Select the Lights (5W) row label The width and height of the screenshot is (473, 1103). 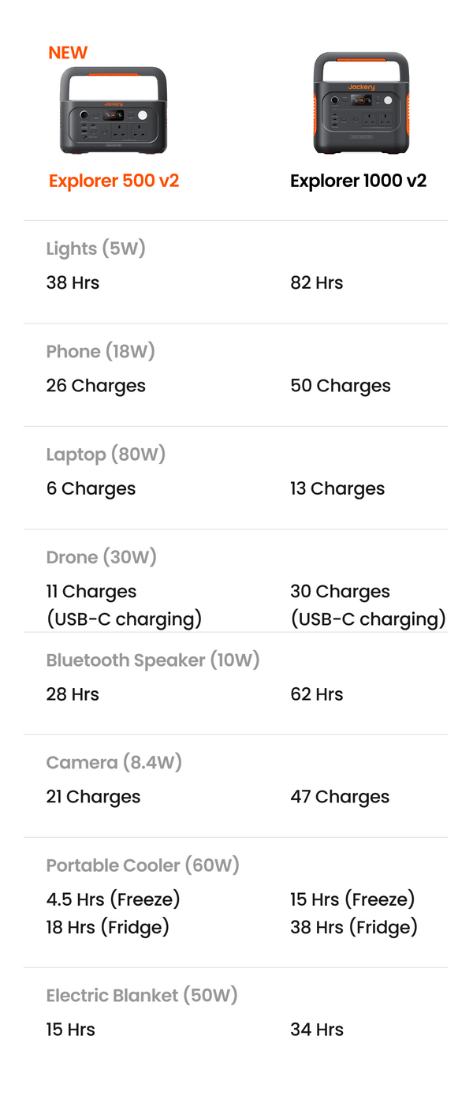tap(95, 249)
